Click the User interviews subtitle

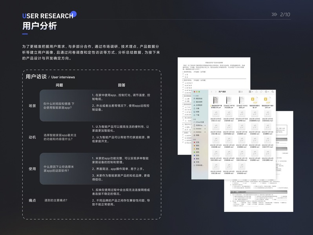pos(63,77)
